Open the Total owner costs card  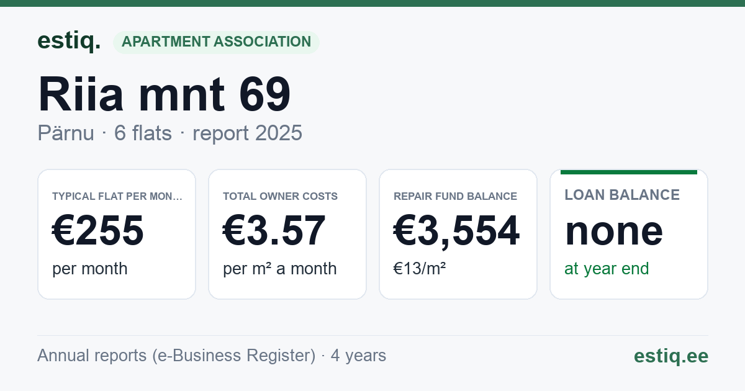pyautogui.click(x=287, y=234)
